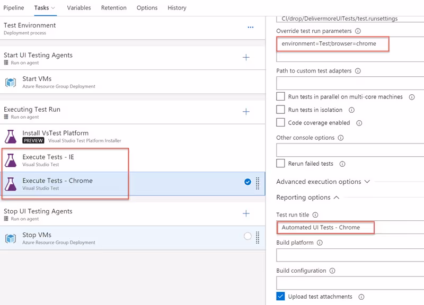Deselect the Execute Tests - Chrome checkmark

pos(248,182)
